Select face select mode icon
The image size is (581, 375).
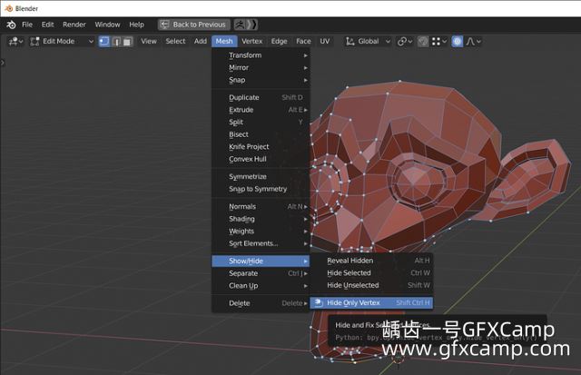coord(127,42)
